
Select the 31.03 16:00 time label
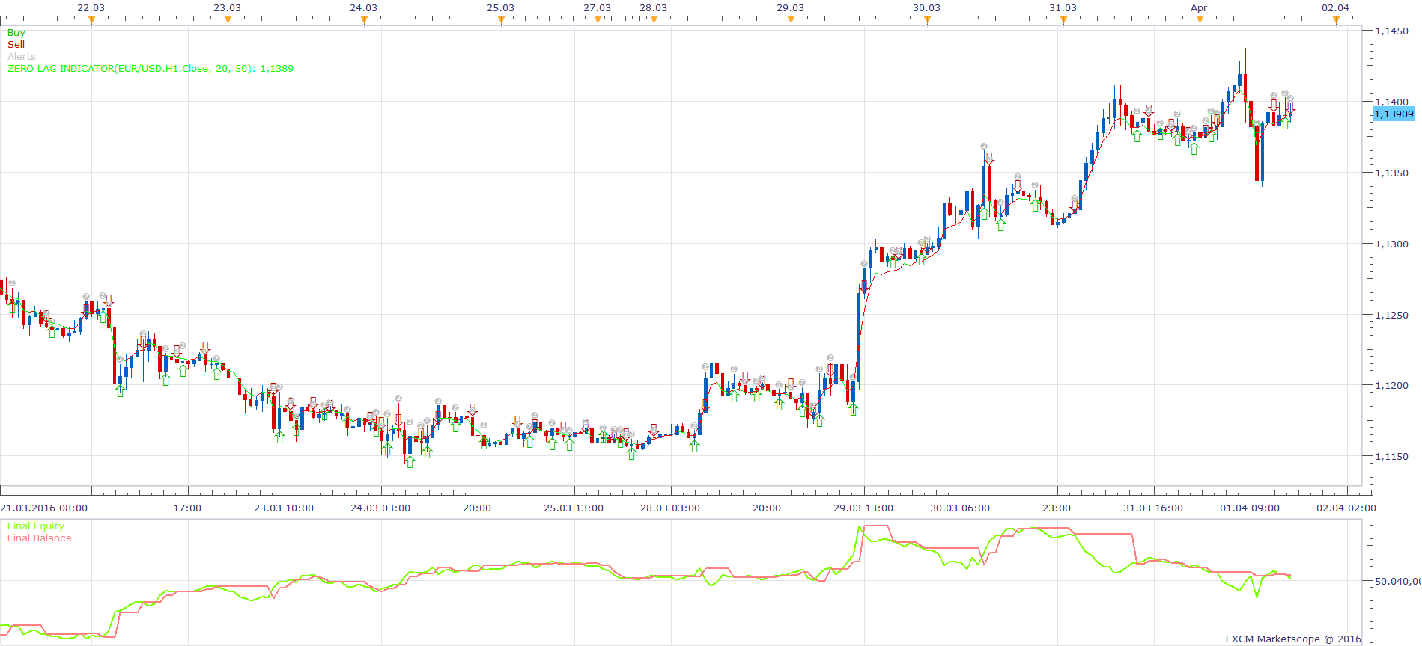coord(1153,508)
